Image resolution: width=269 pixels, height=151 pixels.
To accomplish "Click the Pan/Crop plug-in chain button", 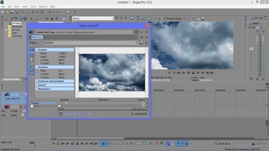I will 37,37.
